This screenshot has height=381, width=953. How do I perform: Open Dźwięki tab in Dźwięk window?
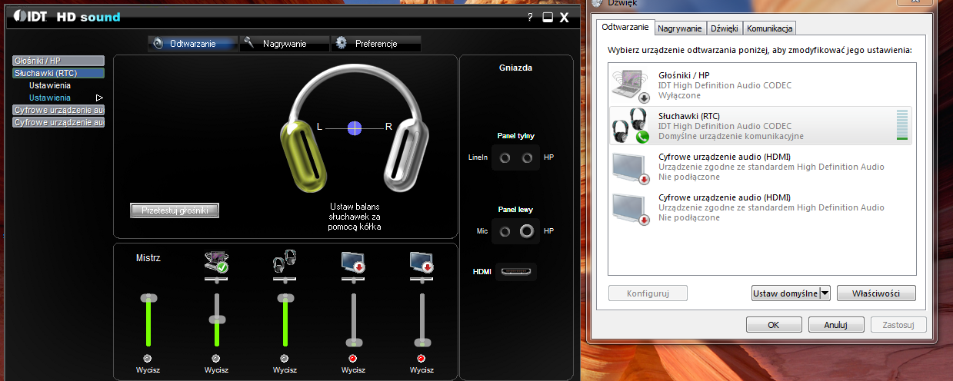pos(725,28)
